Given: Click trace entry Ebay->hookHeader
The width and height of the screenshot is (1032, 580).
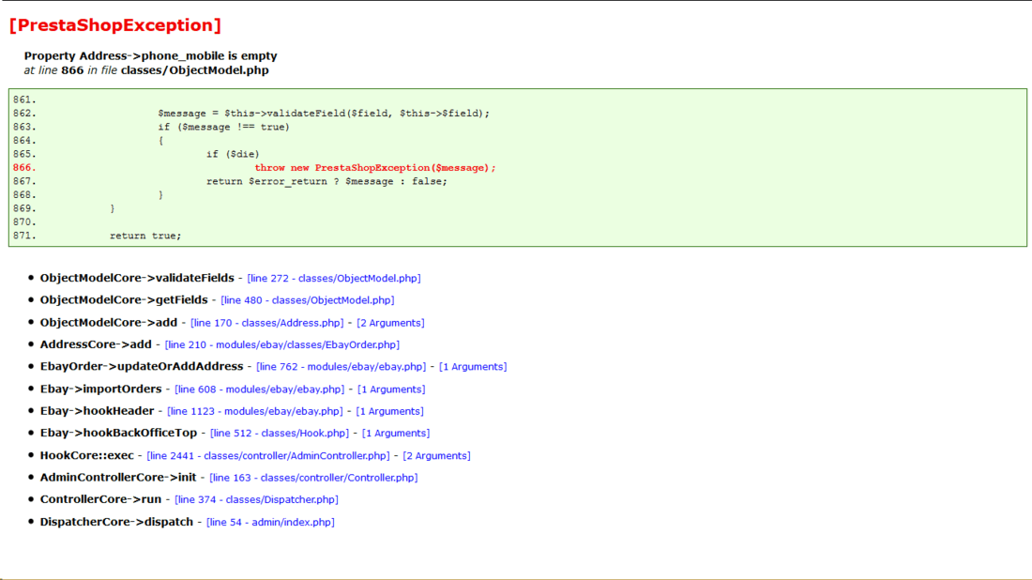Looking at the screenshot, I should pyautogui.click(x=97, y=411).
